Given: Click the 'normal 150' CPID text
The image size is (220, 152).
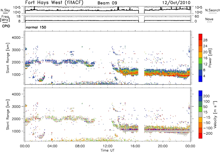Looking at the screenshot, I should [36, 27].
